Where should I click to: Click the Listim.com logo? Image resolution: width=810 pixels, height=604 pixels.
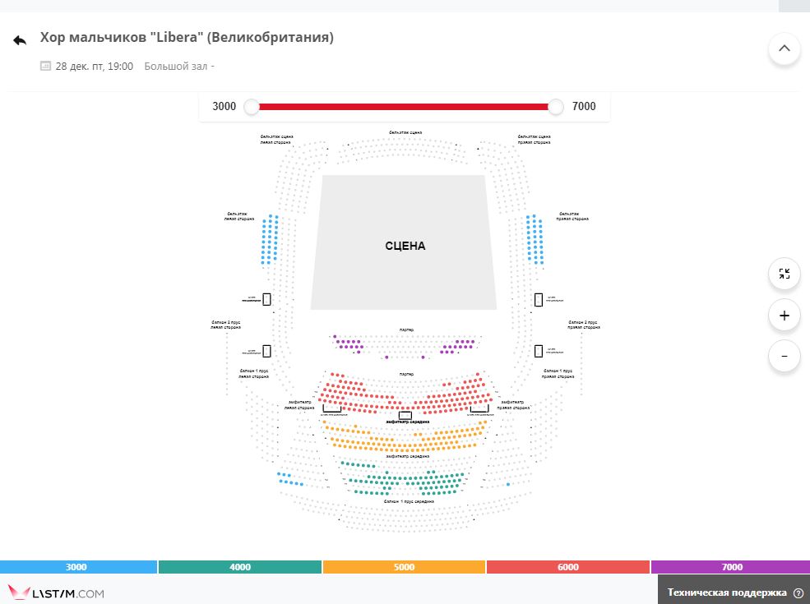pos(56,592)
